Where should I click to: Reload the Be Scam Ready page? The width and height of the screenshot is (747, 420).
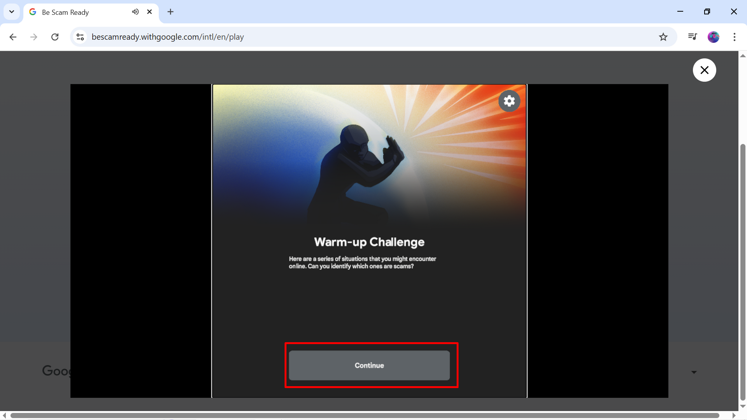pyautogui.click(x=55, y=37)
